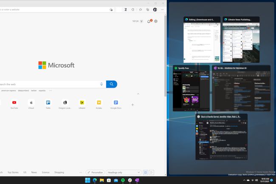Open the Kotaku quick link
276x184 pixels.
(x=99, y=104)
